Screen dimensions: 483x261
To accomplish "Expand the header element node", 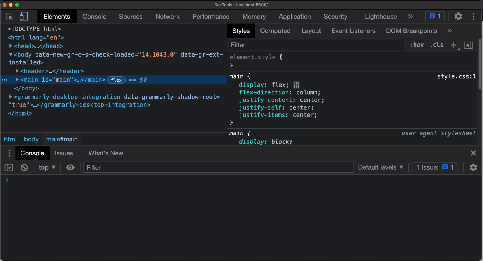I will point(17,71).
